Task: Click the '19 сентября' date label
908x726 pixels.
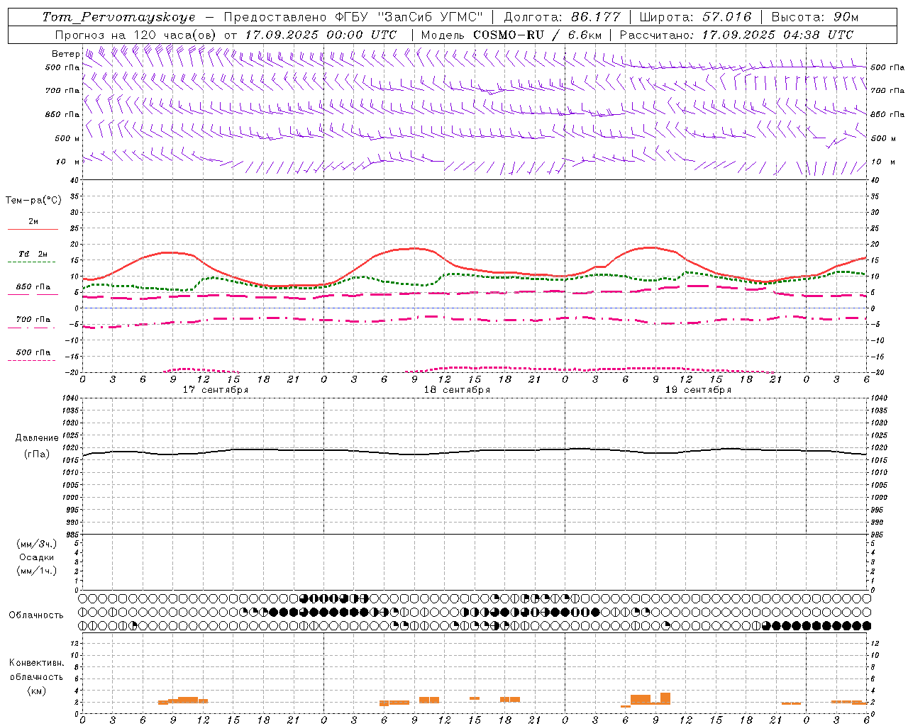Action: point(698,390)
